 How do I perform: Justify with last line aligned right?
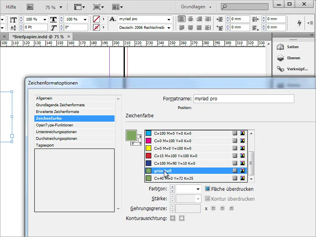[x=199, y=27]
